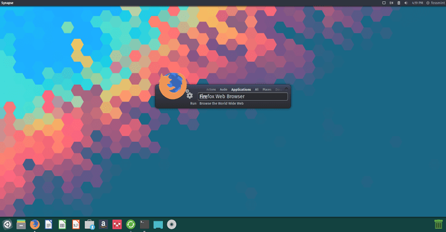The image size is (446, 232).
Task: Open the clock in the top panel
Action: click(x=418, y=3)
